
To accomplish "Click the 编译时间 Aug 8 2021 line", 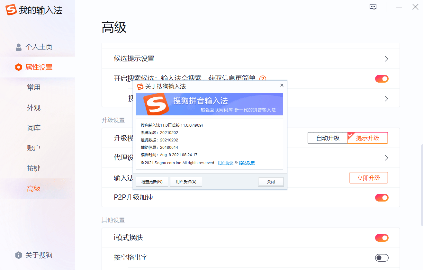I will [x=169, y=155].
